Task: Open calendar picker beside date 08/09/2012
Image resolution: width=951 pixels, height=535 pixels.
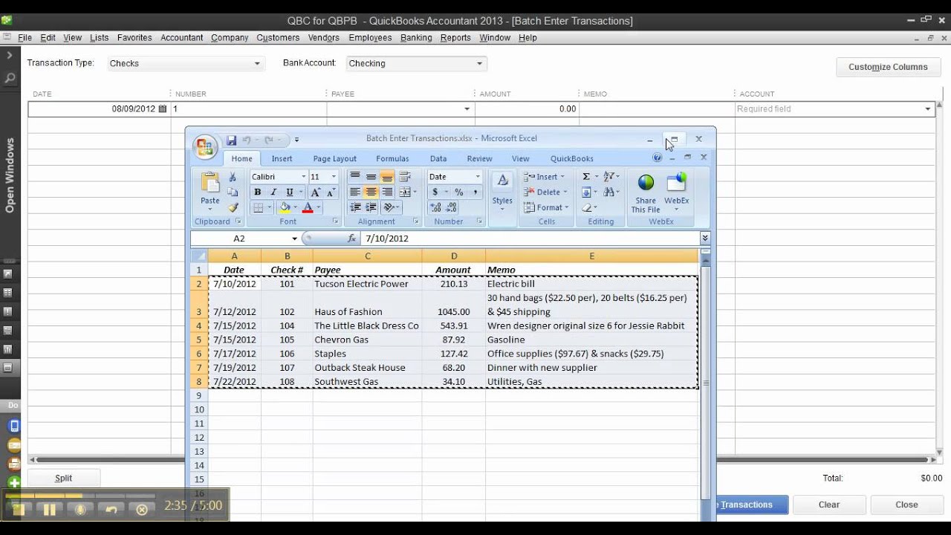Action: [x=163, y=108]
